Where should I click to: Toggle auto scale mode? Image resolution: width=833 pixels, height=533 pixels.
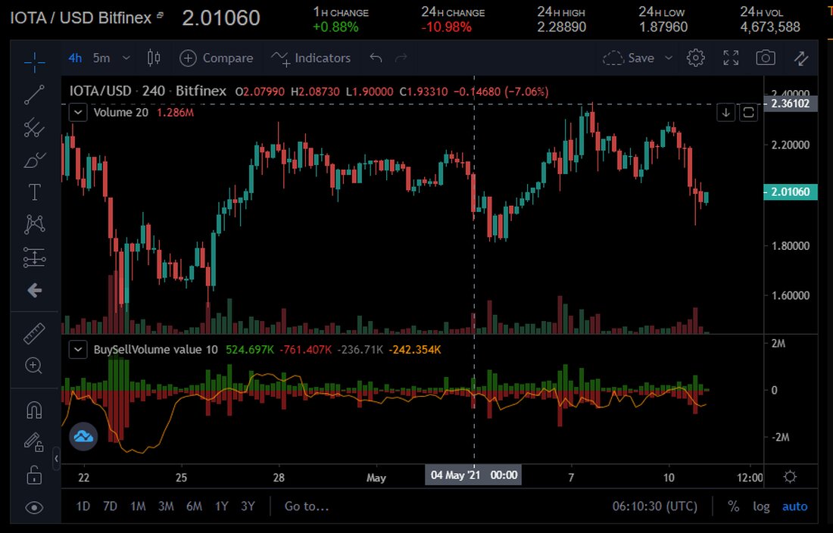click(794, 507)
